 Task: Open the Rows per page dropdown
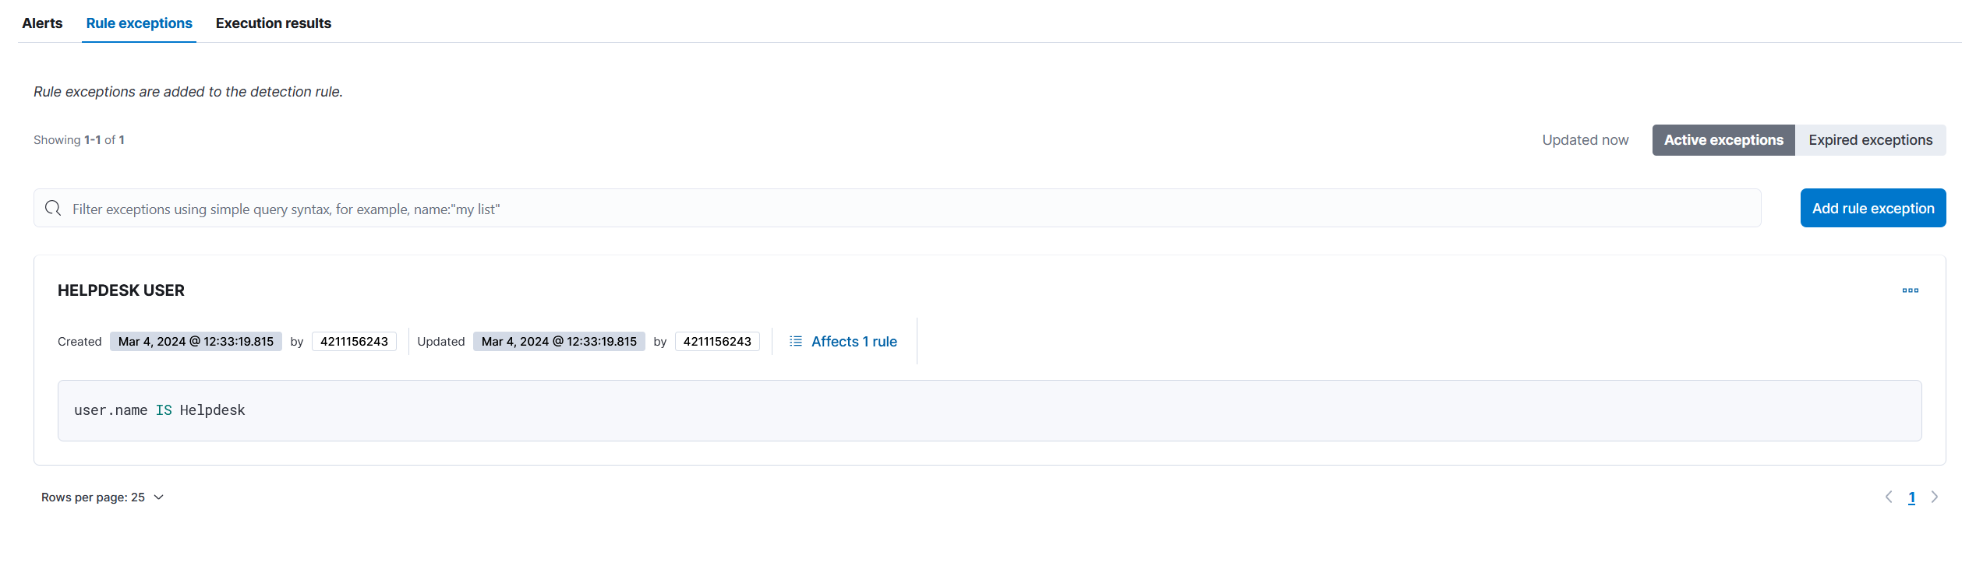click(x=102, y=497)
